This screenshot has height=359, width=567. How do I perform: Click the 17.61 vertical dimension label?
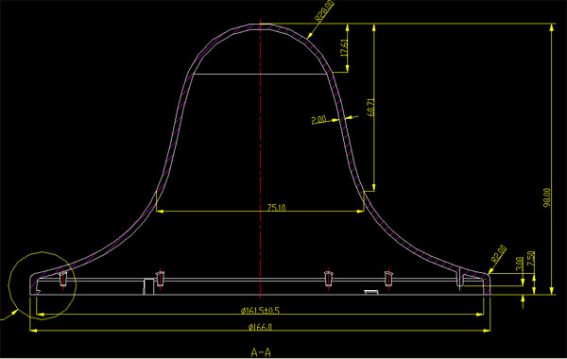point(344,48)
